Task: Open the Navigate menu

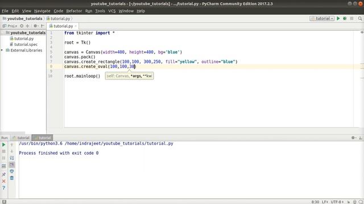Action: (x=42, y=11)
